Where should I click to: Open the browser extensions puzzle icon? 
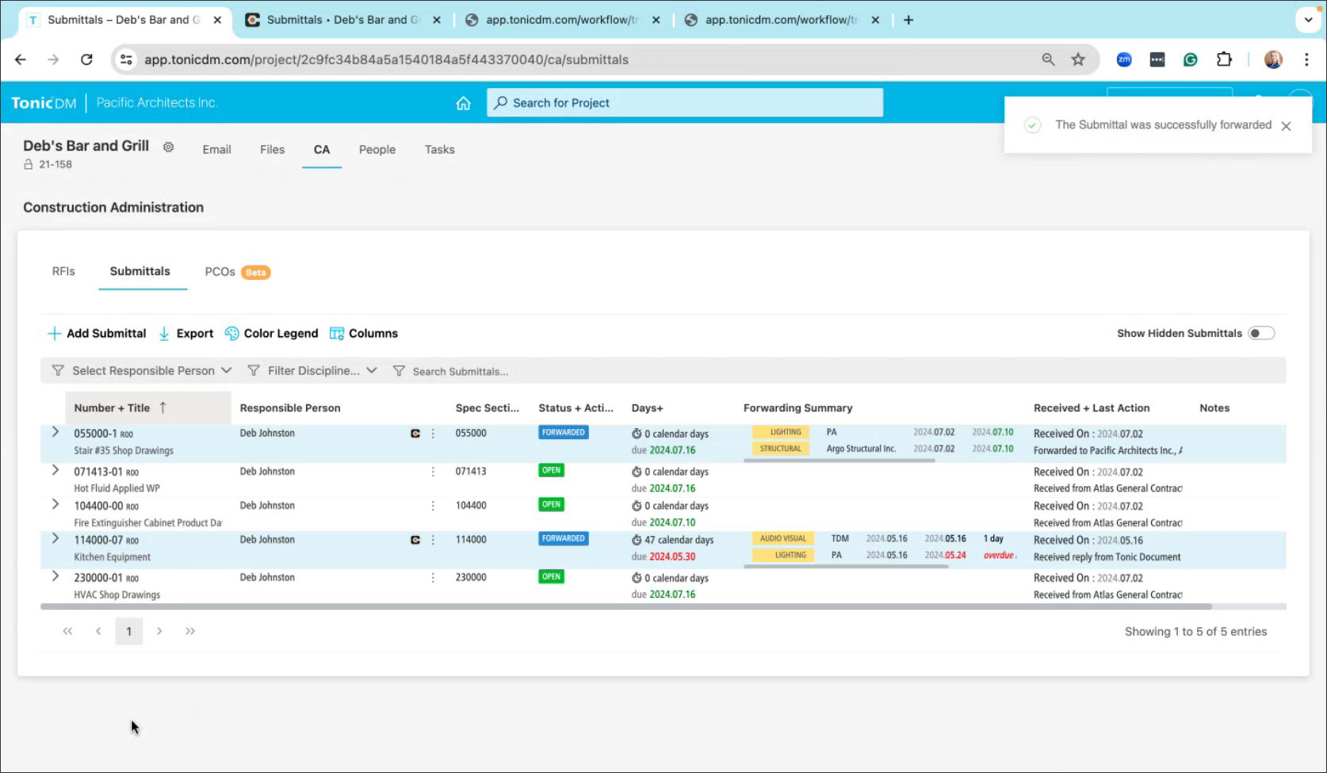coord(1224,59)
